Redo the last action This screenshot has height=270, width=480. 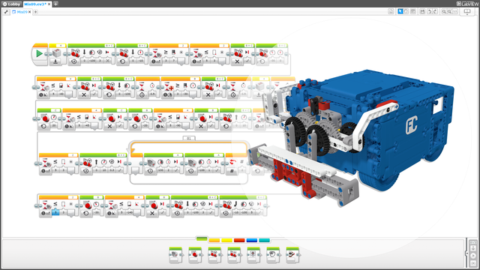tap(435, 11)
